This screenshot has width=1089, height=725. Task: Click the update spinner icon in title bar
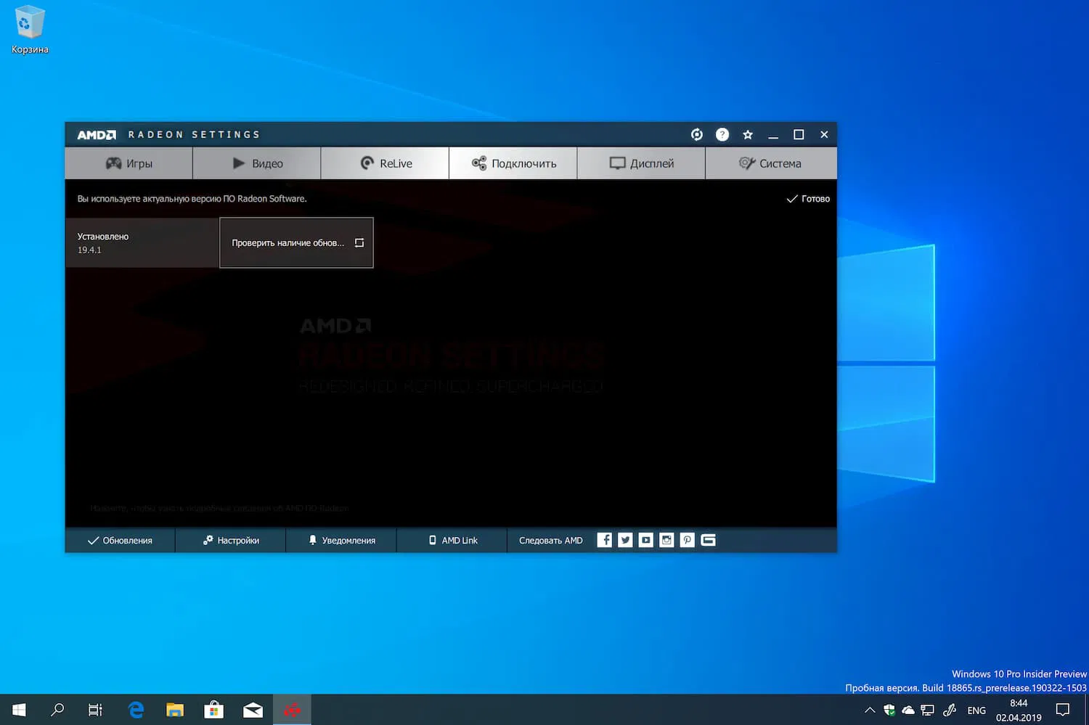click(696, 134)
